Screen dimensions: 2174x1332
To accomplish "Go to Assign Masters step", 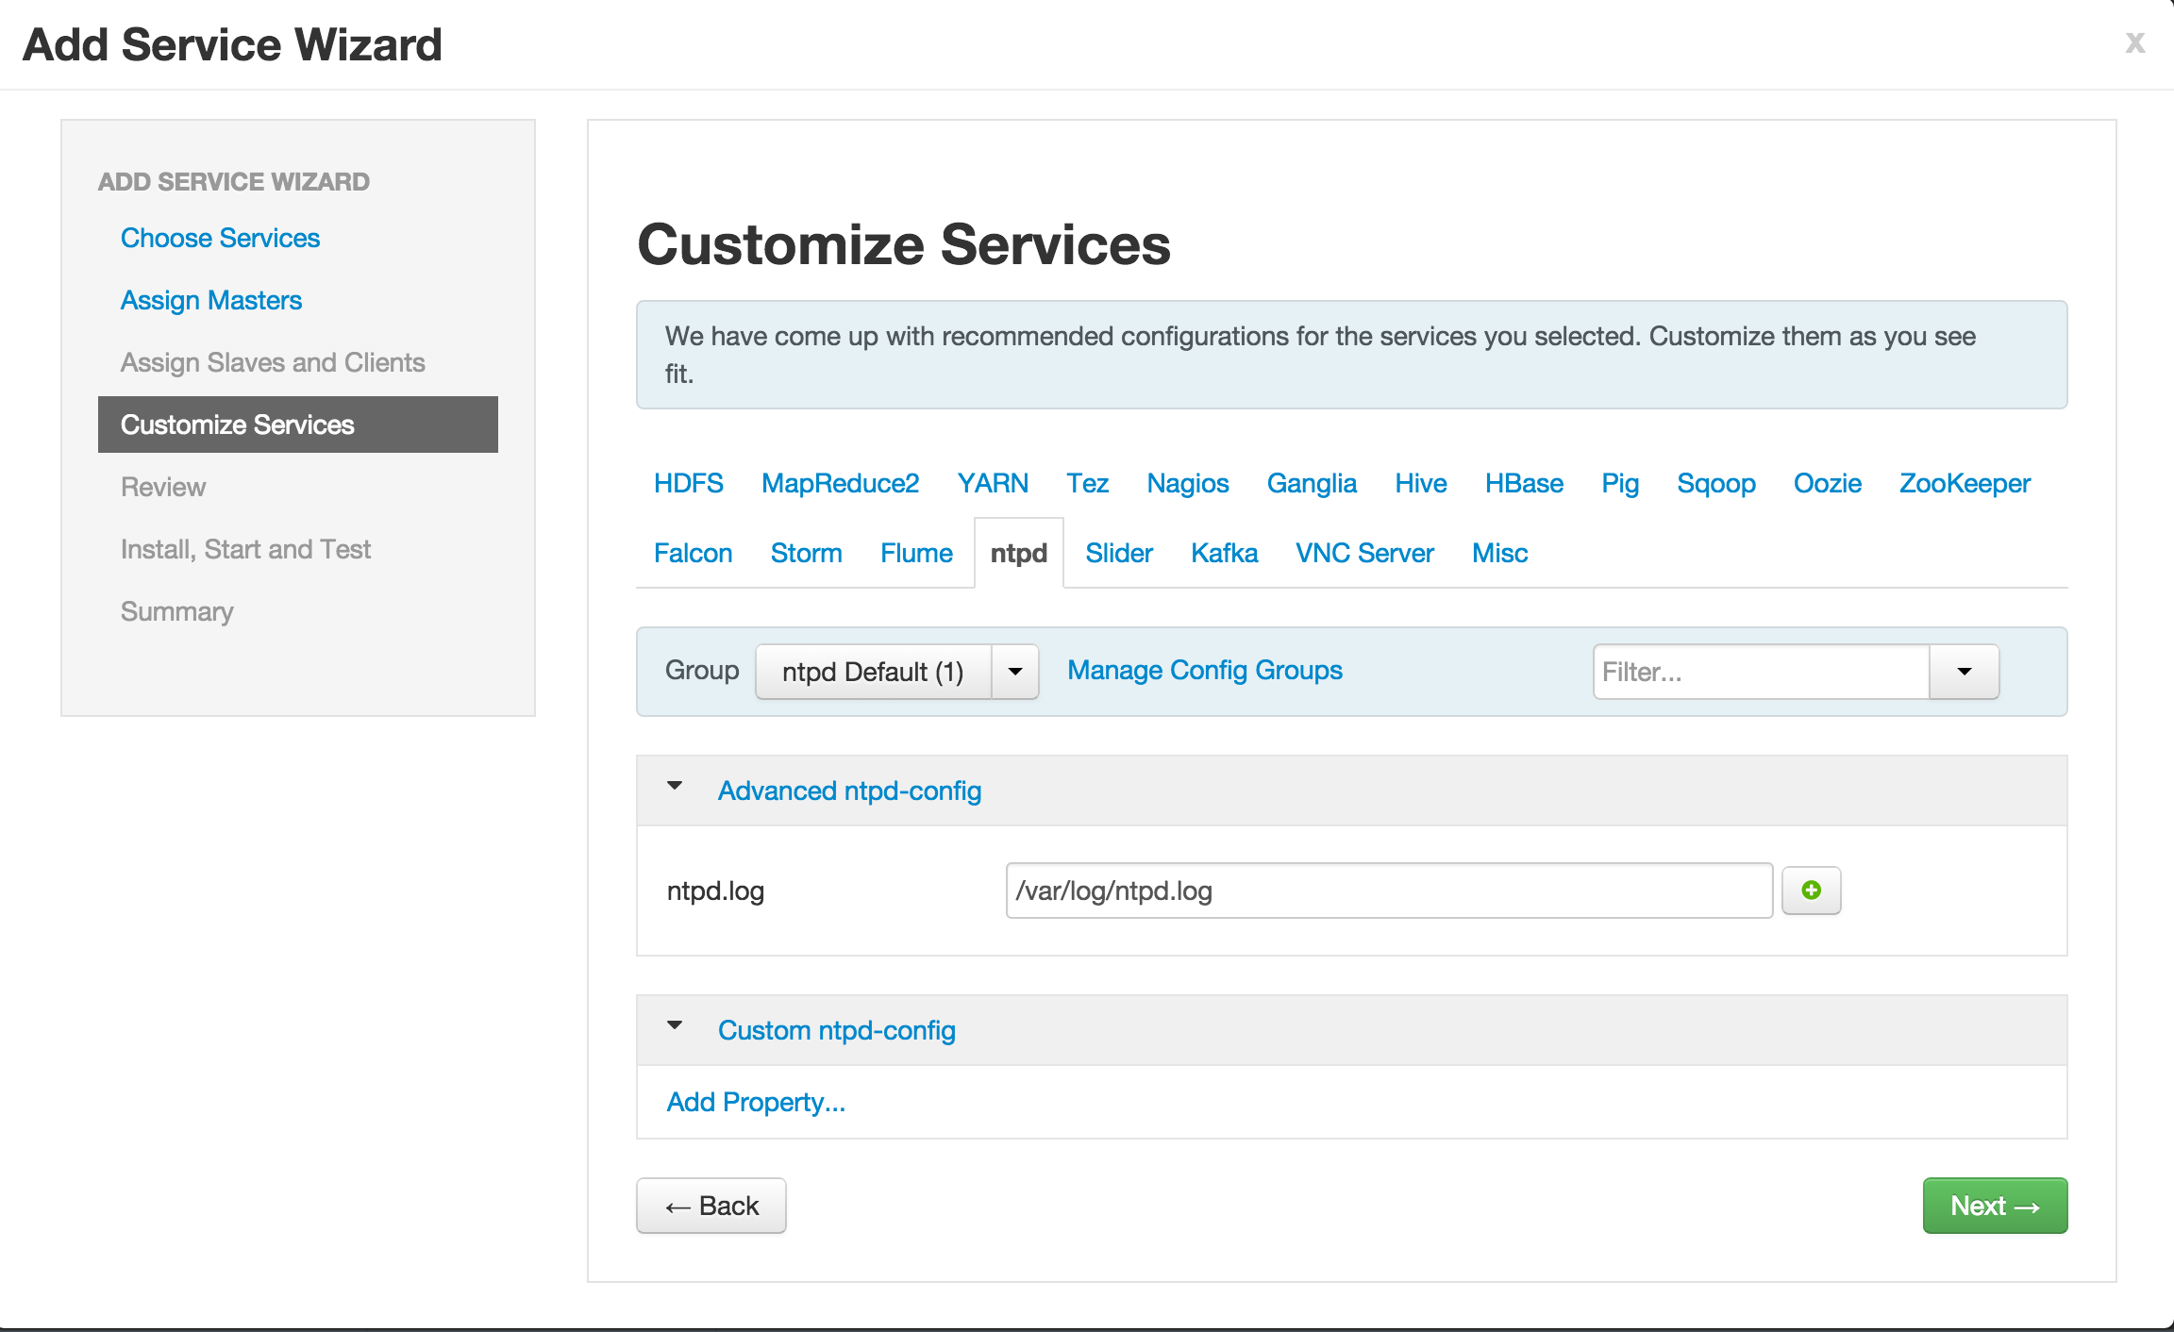I will click(x=211, y=300).
